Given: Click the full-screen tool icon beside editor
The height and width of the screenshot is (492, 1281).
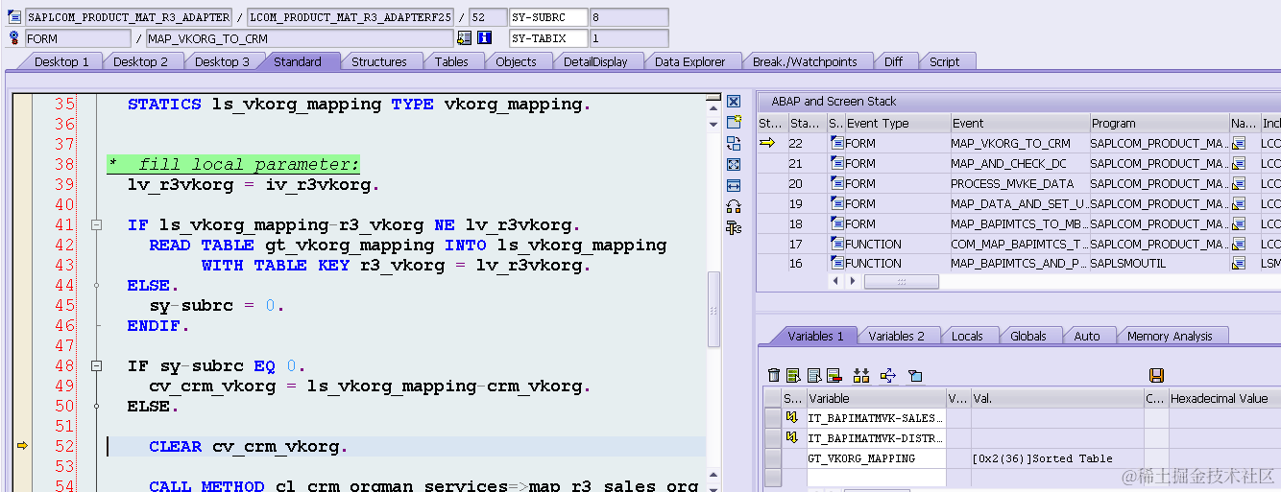Looking at the screenshot, I should pos(734,165).
